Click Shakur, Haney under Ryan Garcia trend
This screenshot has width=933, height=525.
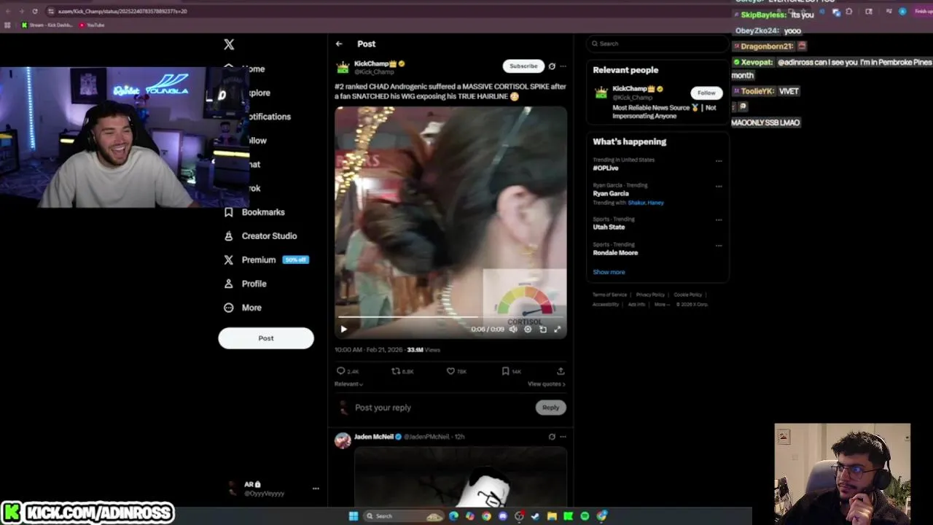(646, 203)
